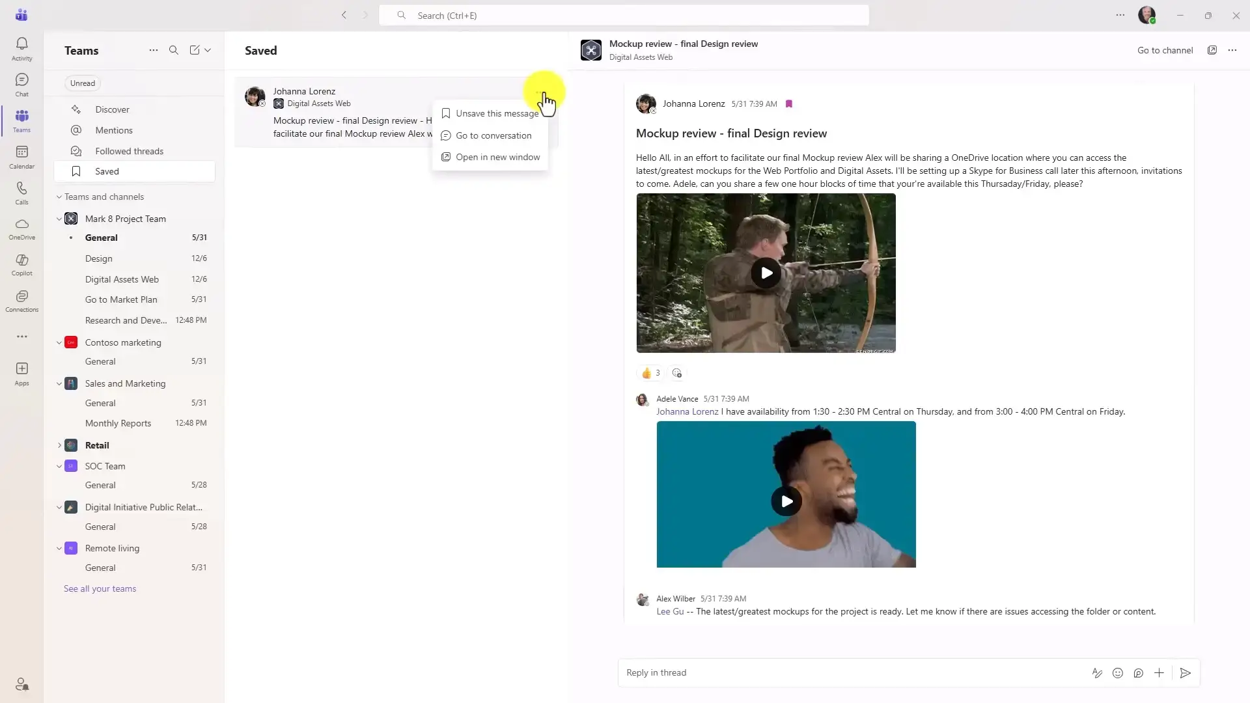Open the Monthly Reports channel
Image resolution: width=1250 pixels, height=703 pixels.
(135, 423)
